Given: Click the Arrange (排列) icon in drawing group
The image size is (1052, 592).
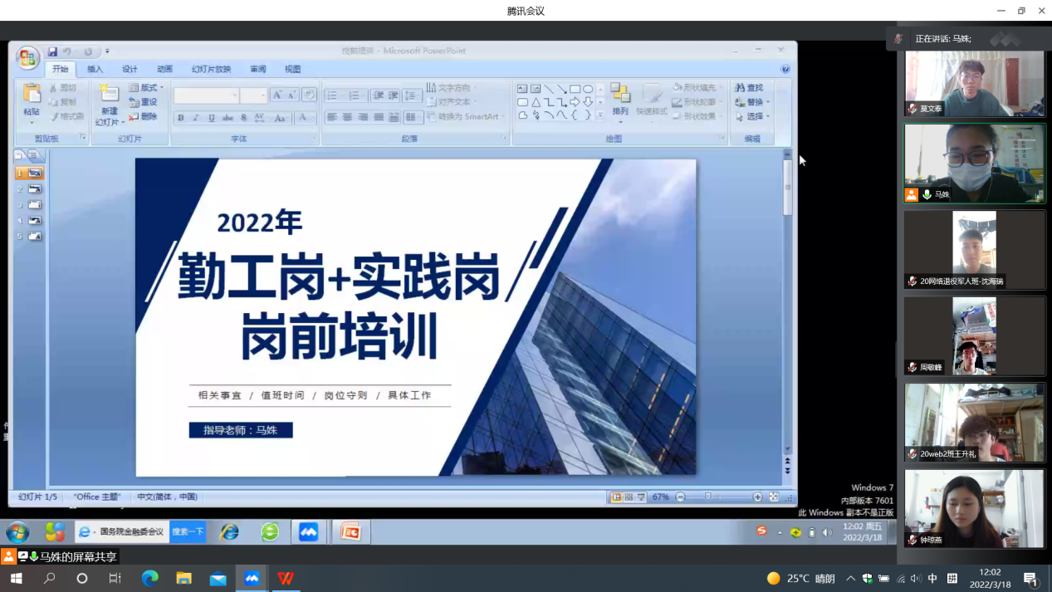Looking at the screenshot, I should click(620, 99).
